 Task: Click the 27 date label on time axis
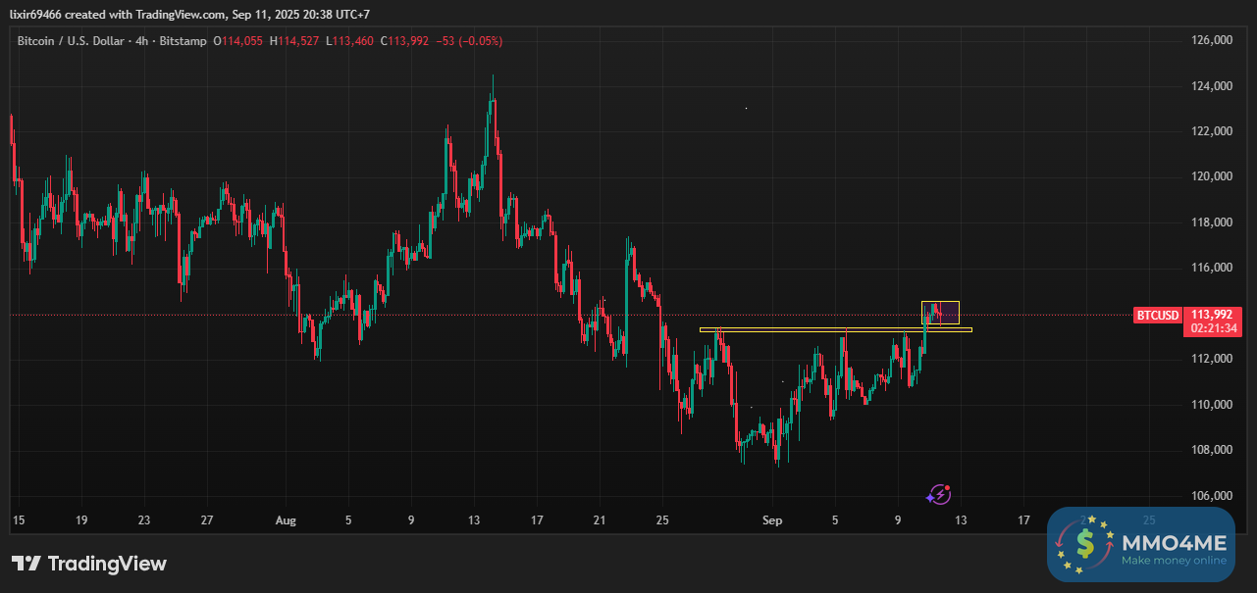207,520
